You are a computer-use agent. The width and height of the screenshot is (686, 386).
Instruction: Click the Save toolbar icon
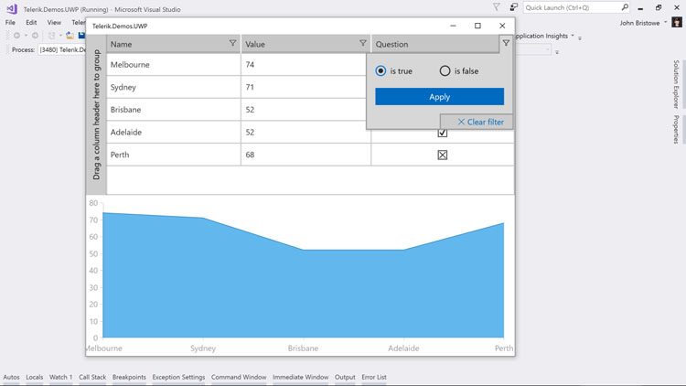[x=81, y=35]
